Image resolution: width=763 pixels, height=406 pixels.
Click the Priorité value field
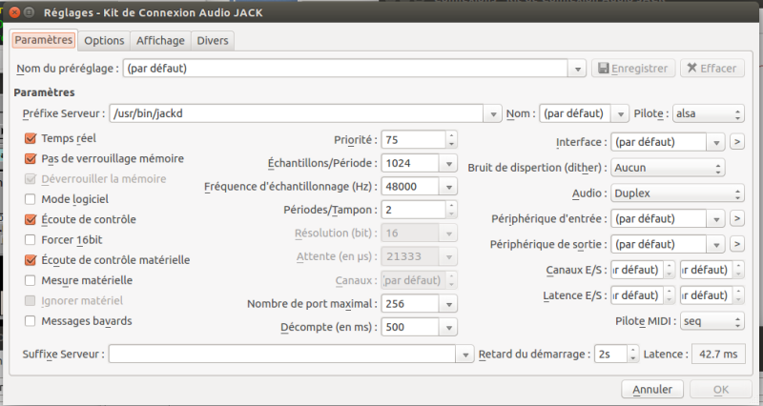tap(413, 139)
